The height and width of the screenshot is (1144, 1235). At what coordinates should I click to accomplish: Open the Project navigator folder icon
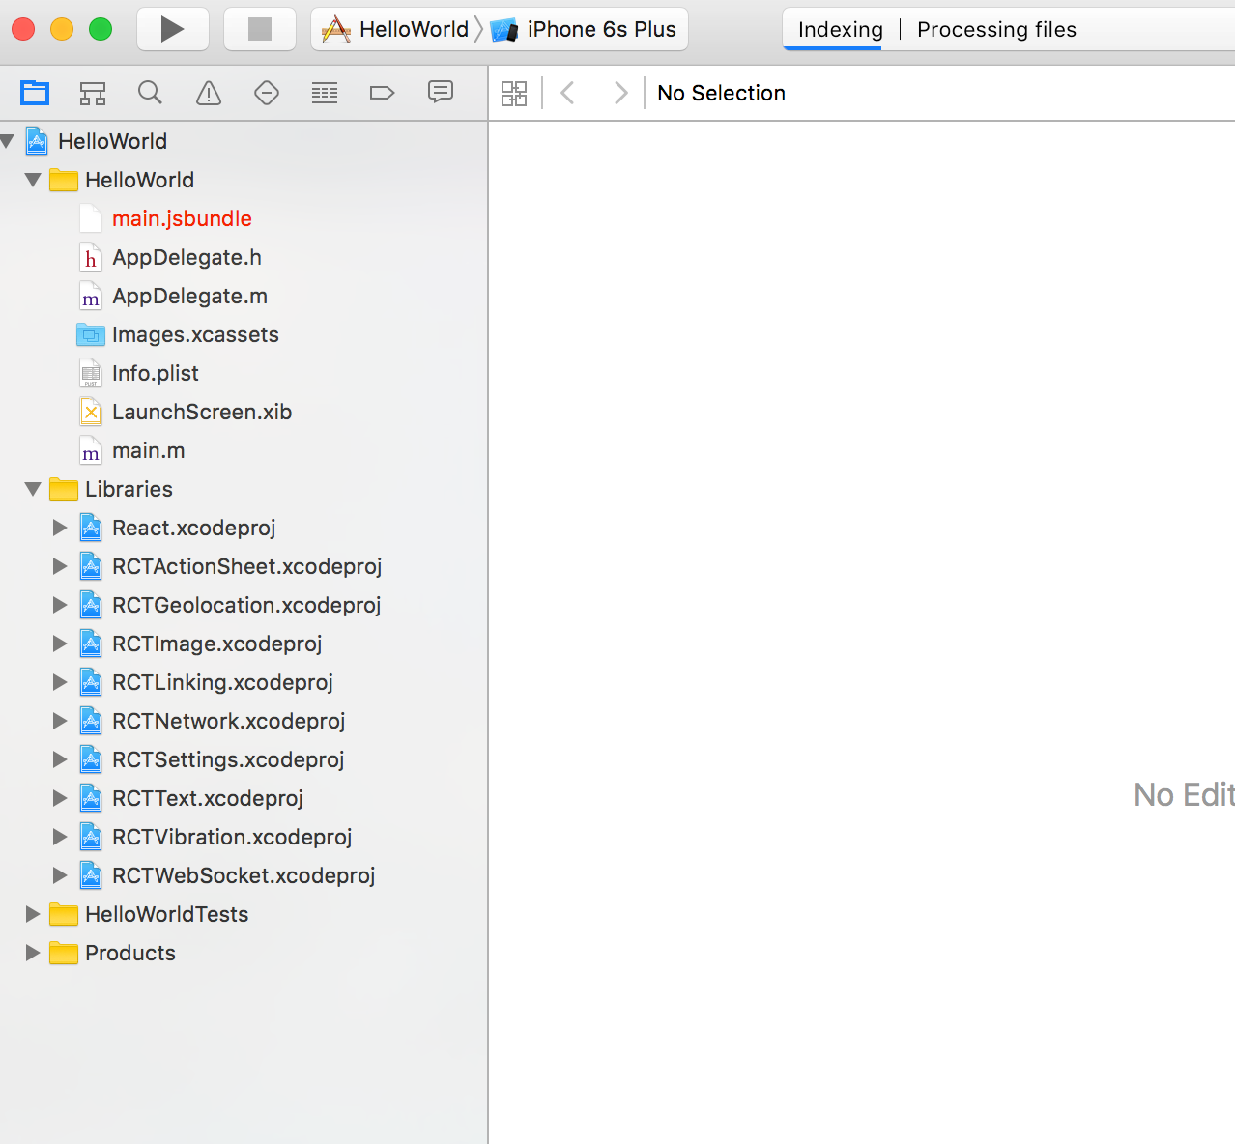[x=35, y=93]
